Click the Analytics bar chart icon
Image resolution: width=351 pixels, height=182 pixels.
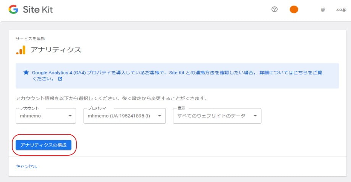coord(21,50)
